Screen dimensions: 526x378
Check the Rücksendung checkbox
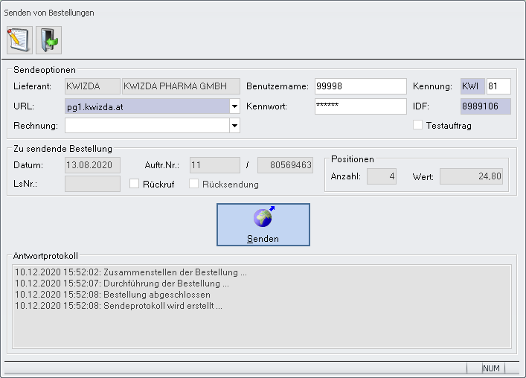point(195,184)
